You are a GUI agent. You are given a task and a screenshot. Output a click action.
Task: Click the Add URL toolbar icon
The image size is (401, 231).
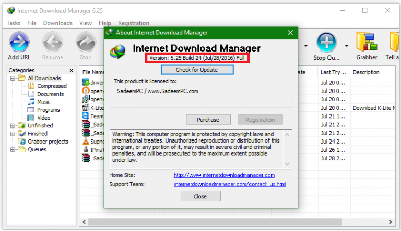tap(19, 42)
